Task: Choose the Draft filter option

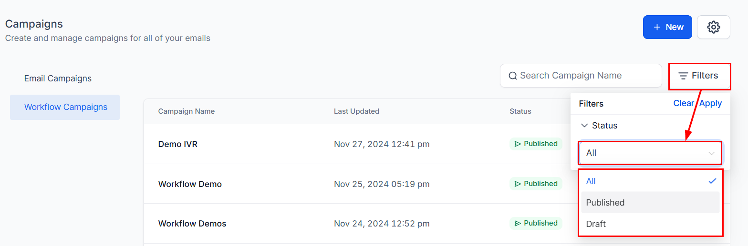Action: [596, 224]
